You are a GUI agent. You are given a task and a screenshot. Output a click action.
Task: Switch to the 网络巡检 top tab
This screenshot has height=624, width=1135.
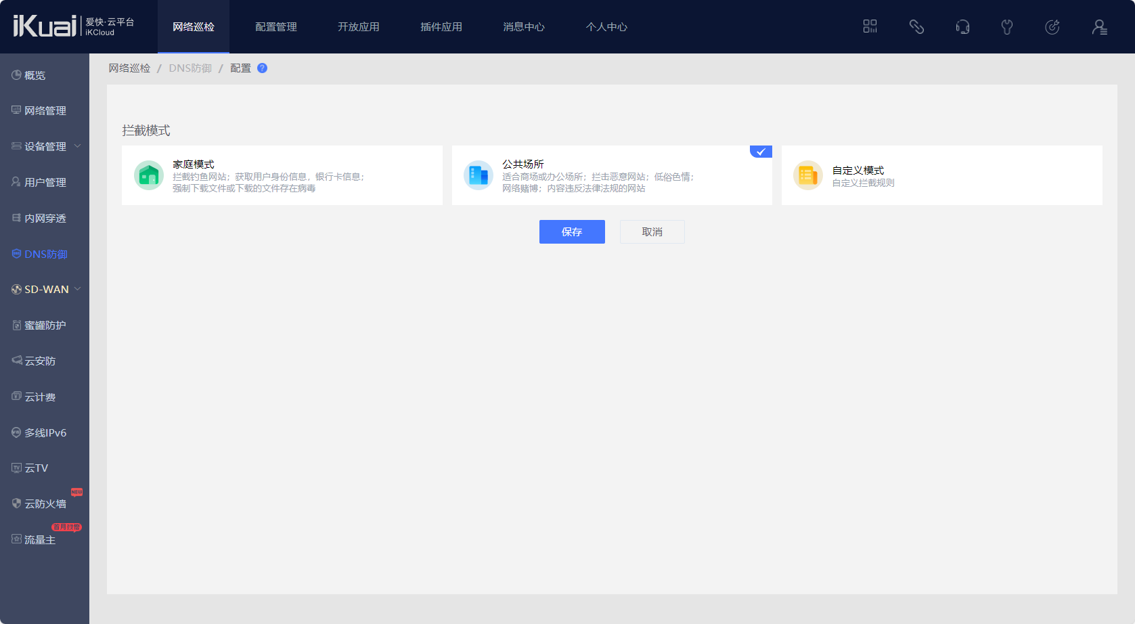pyautogui.click(x=194, y=26)
